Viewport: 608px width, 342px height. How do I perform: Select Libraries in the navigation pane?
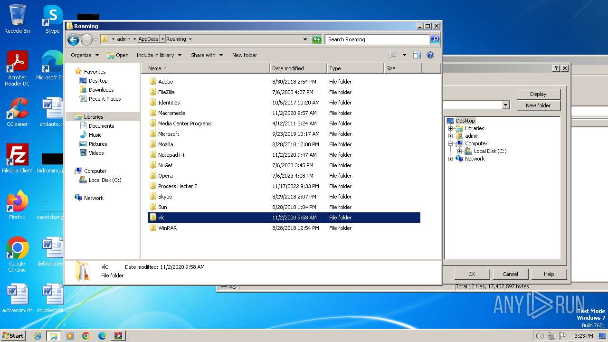(x=94, y=117)
